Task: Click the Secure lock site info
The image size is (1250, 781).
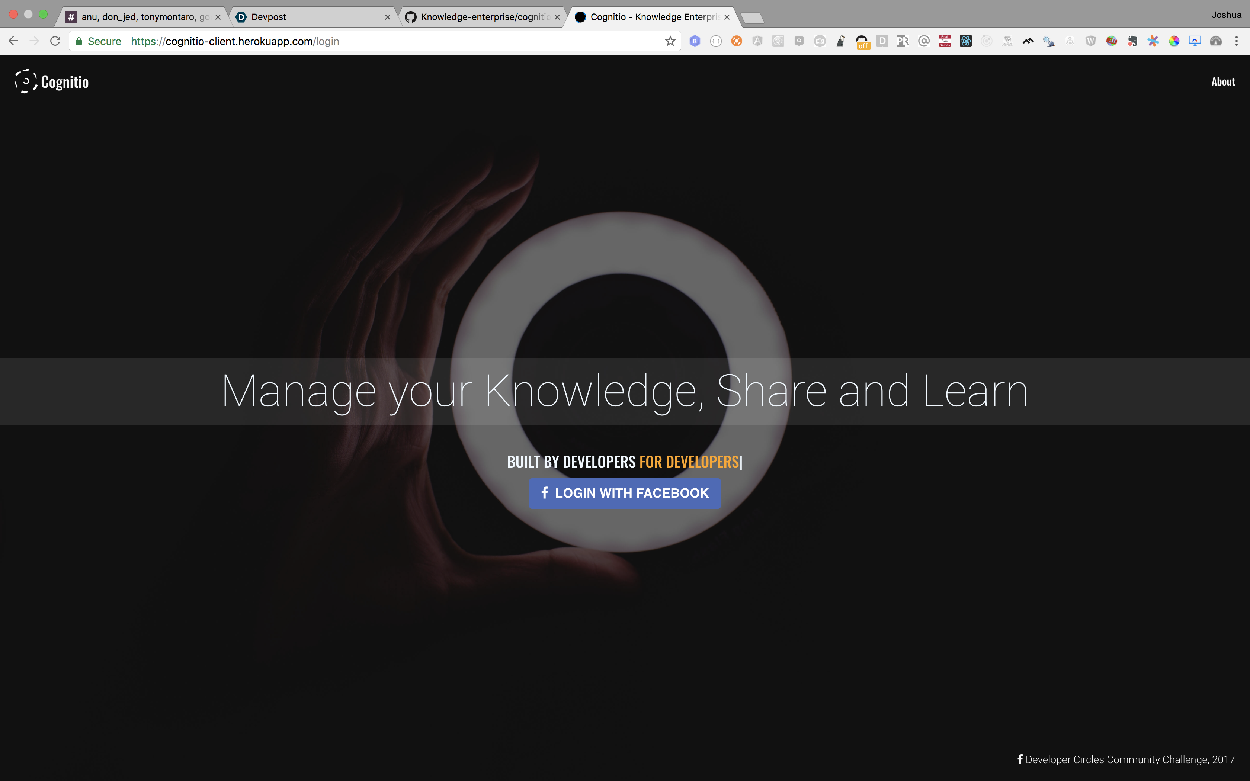Action: pos(98,41)
